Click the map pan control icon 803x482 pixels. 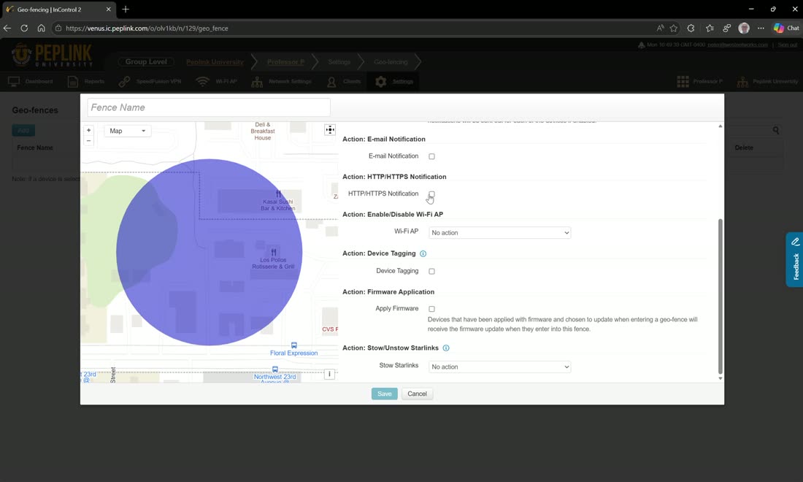pos(330,130)
